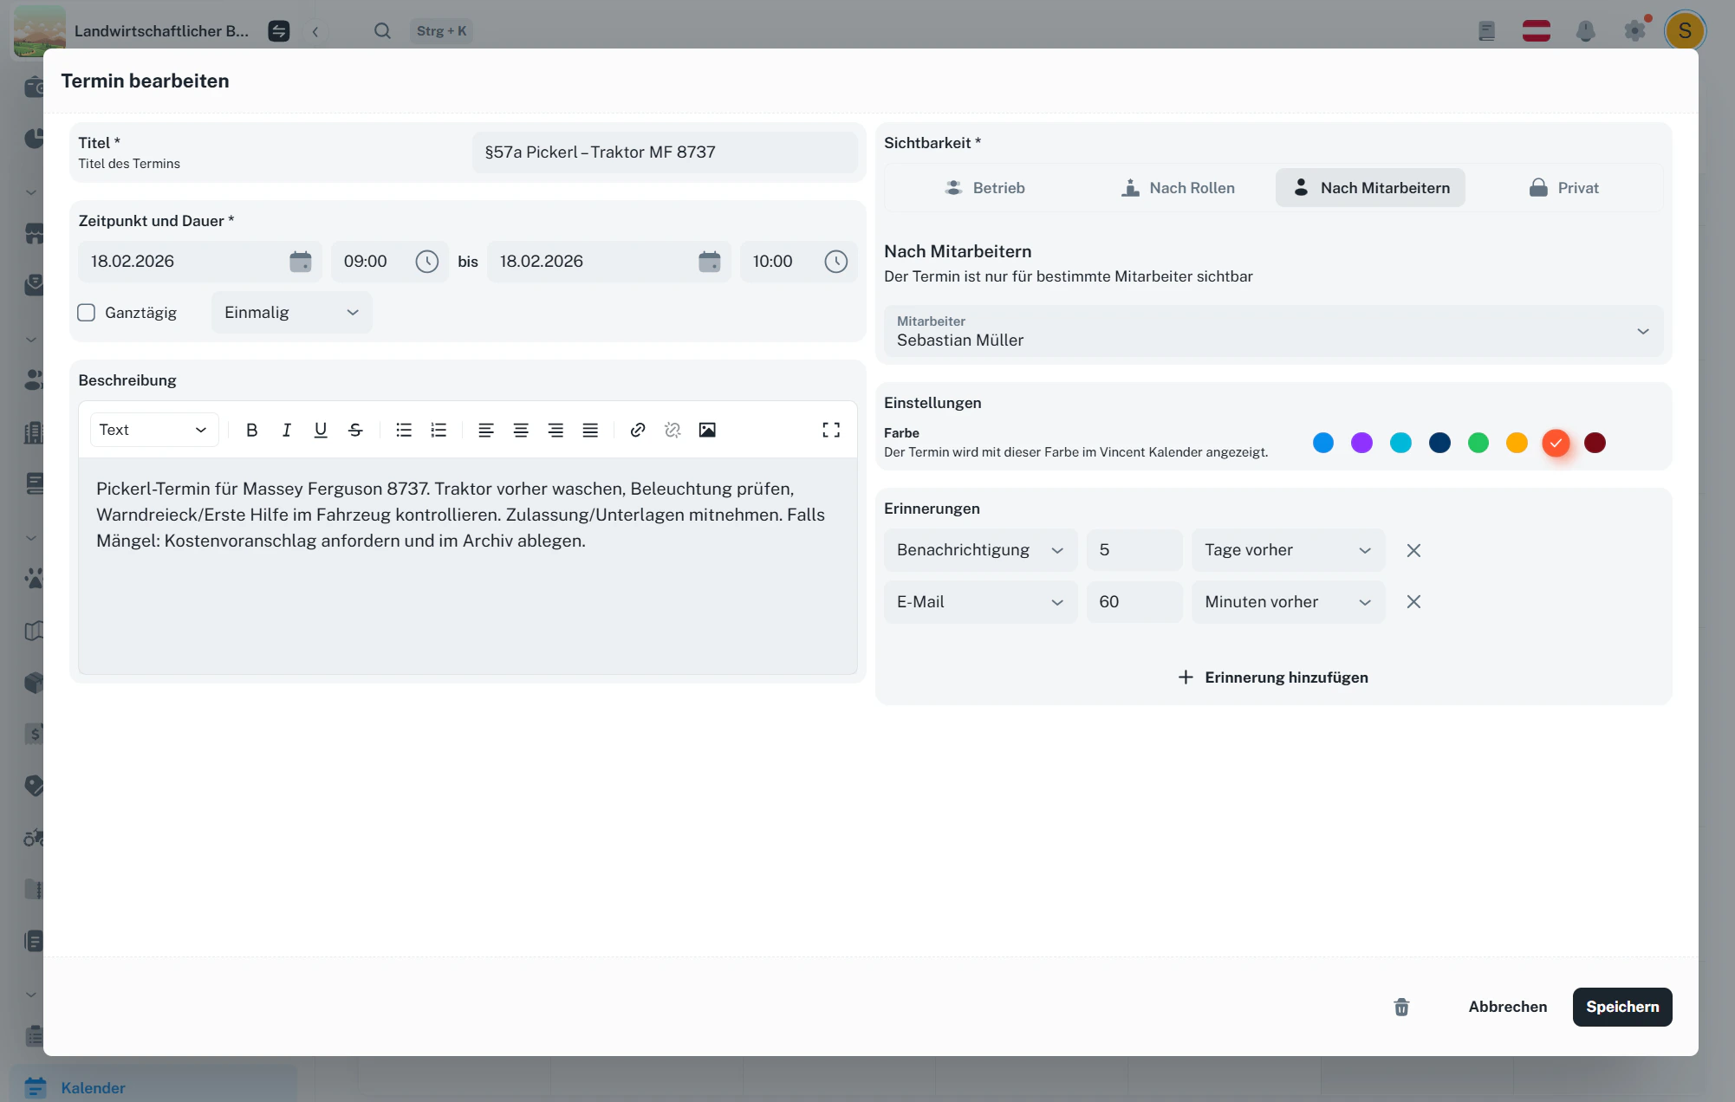1735x1102 pixels.
Task: Expand the Mitarbeiter dropdown
Action: point(1272,331)
